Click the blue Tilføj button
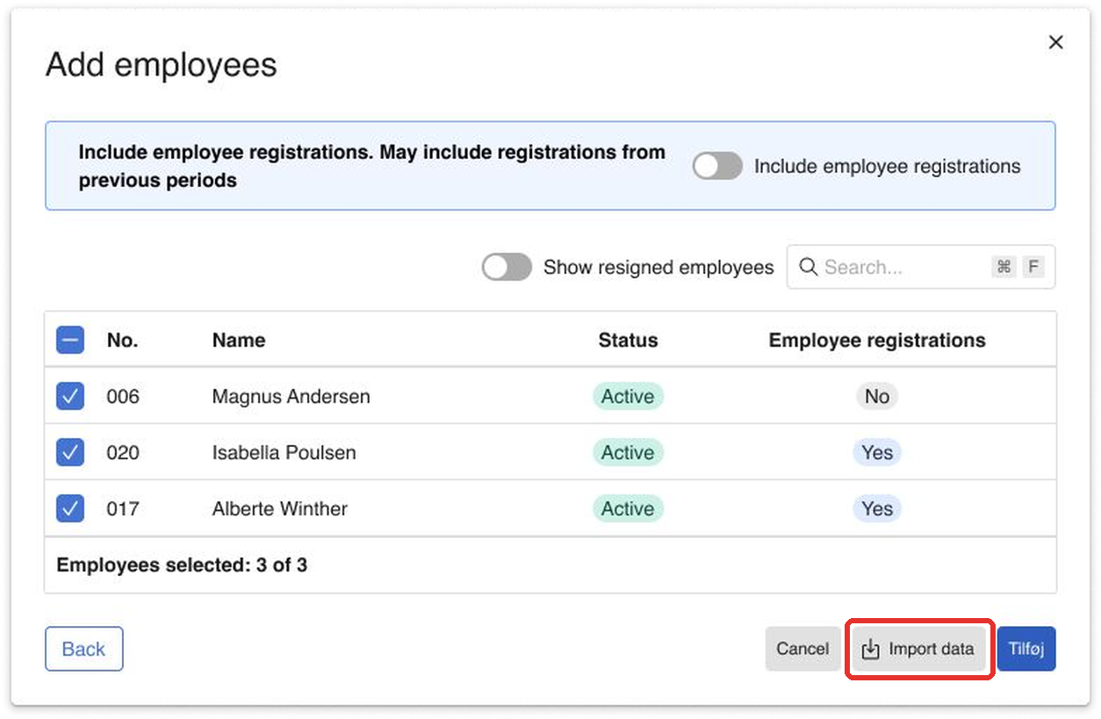 coord(1026,649)
